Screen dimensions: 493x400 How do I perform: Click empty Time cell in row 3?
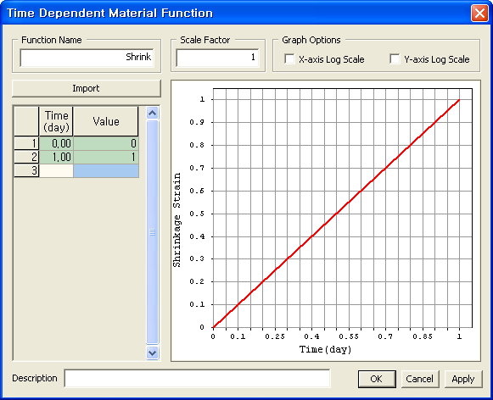(56, 170)
